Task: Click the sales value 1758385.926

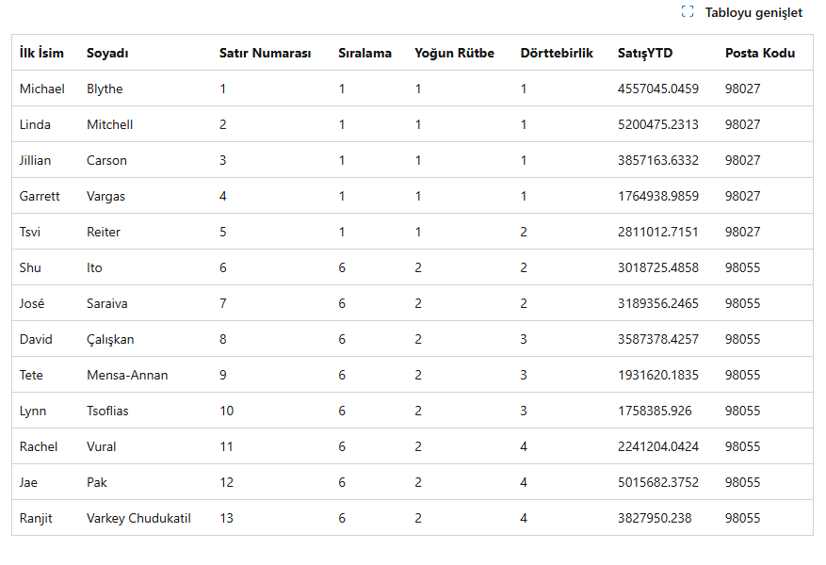Action: [654, 411]
